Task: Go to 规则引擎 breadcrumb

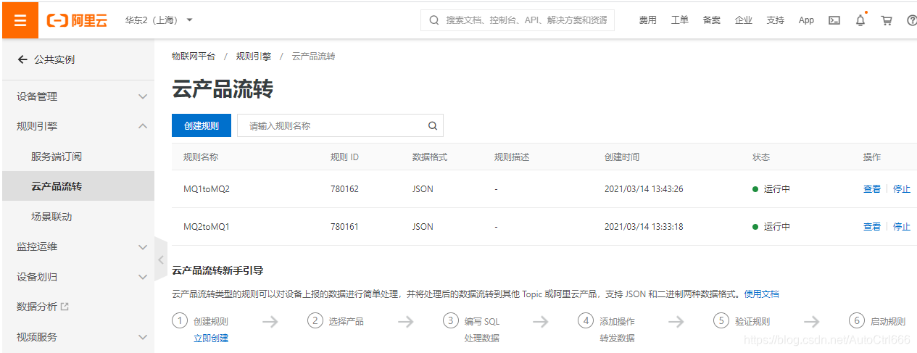Action: click(254, 56)
